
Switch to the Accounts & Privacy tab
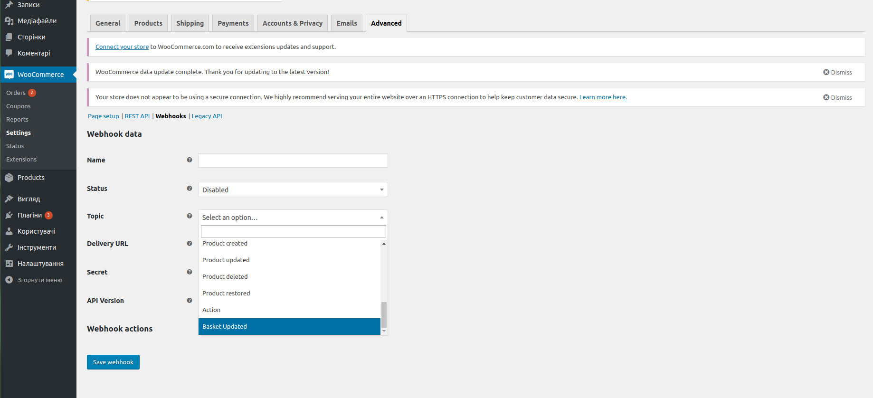293,23
